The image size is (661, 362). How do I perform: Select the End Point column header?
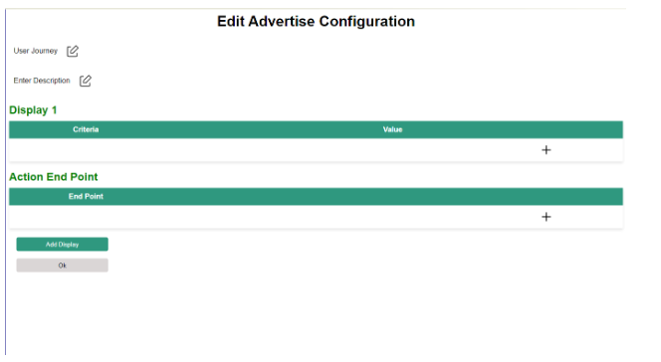[x=86, y=197]
